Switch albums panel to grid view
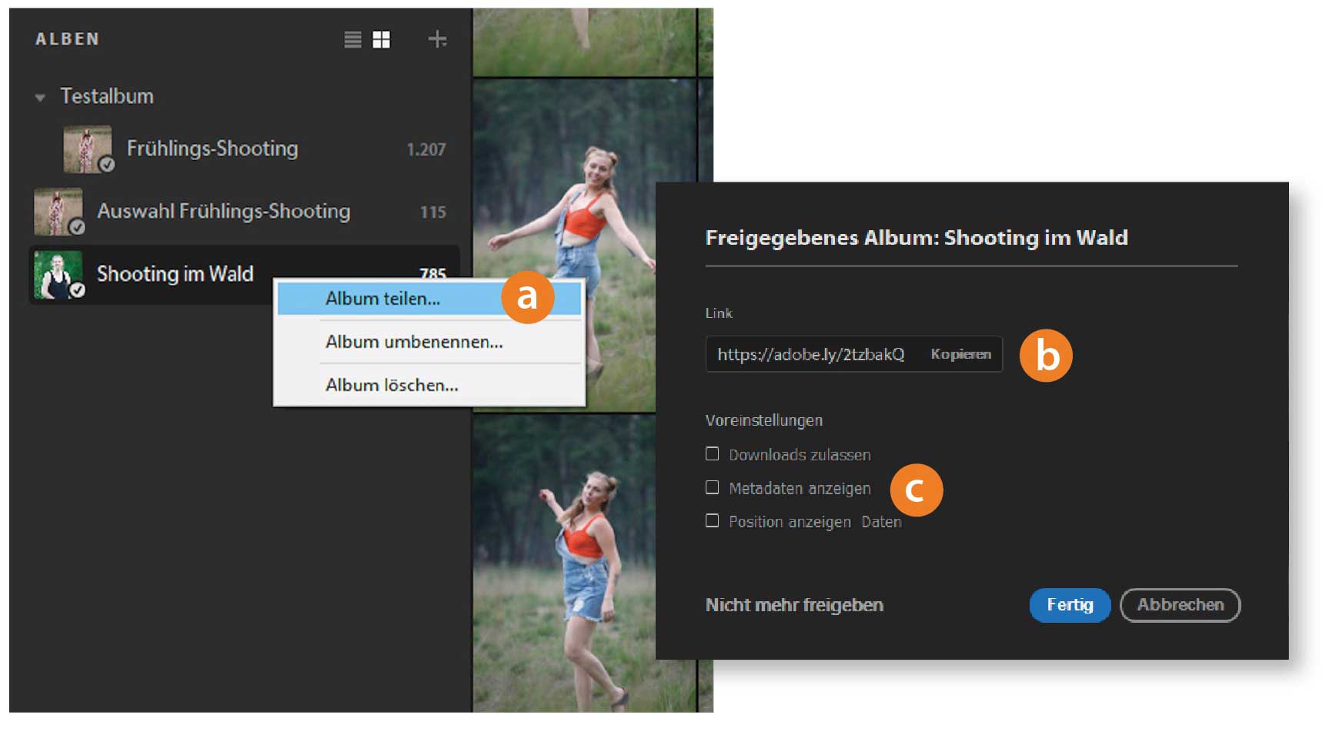Viewport: 1339px width, 729px height. [x=381, y=39]
